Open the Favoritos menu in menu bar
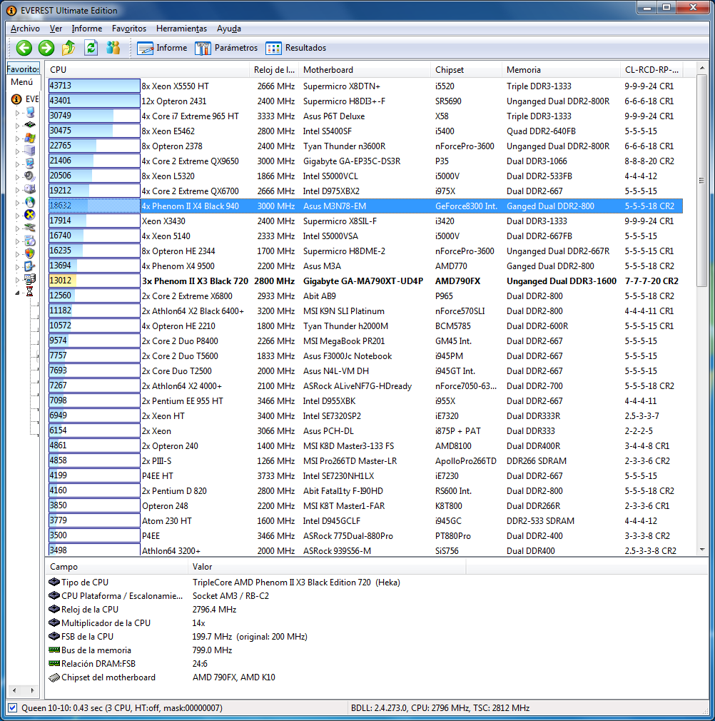 click(128, 29)
